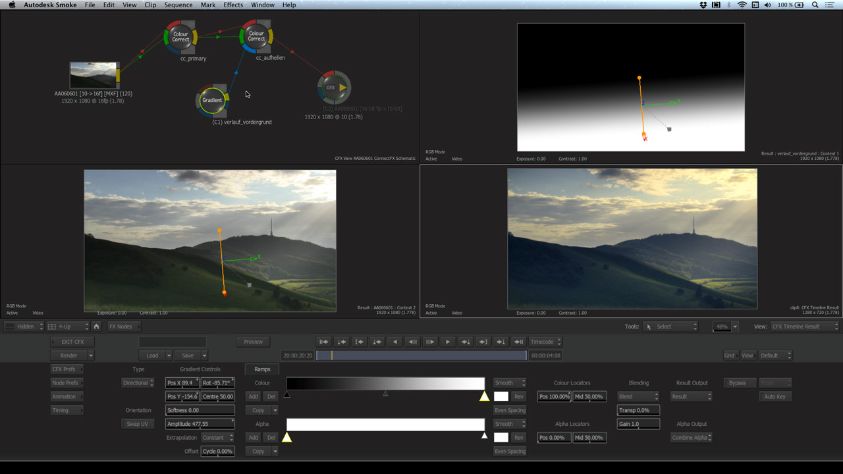Toggle Swap UV orientation
Viewport: 843px width, 474px height.
pyautogui.click(x=138, y=424)
